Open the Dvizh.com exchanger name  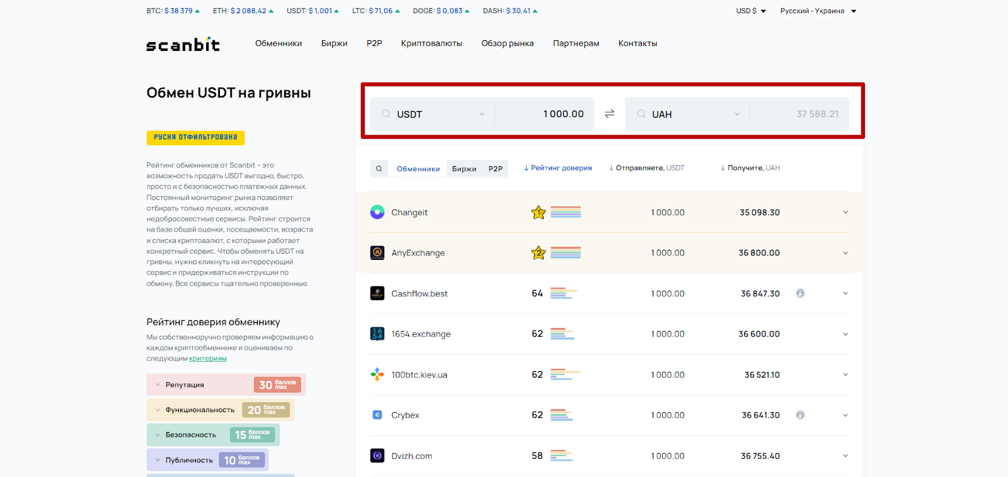point(411,456)
